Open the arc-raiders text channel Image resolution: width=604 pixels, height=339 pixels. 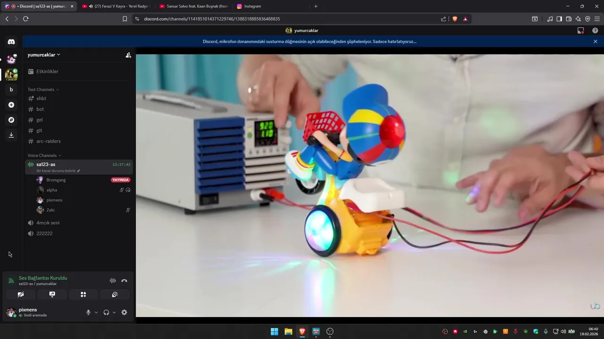tap(79, 141)
